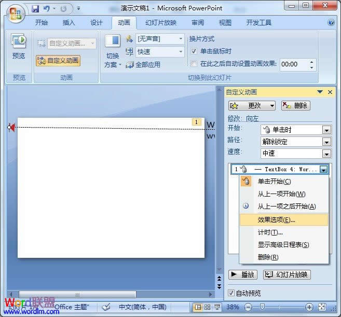Click the Remove animation button
The width and height of the screenshot is (341, 317).
[x=295, y=106]
